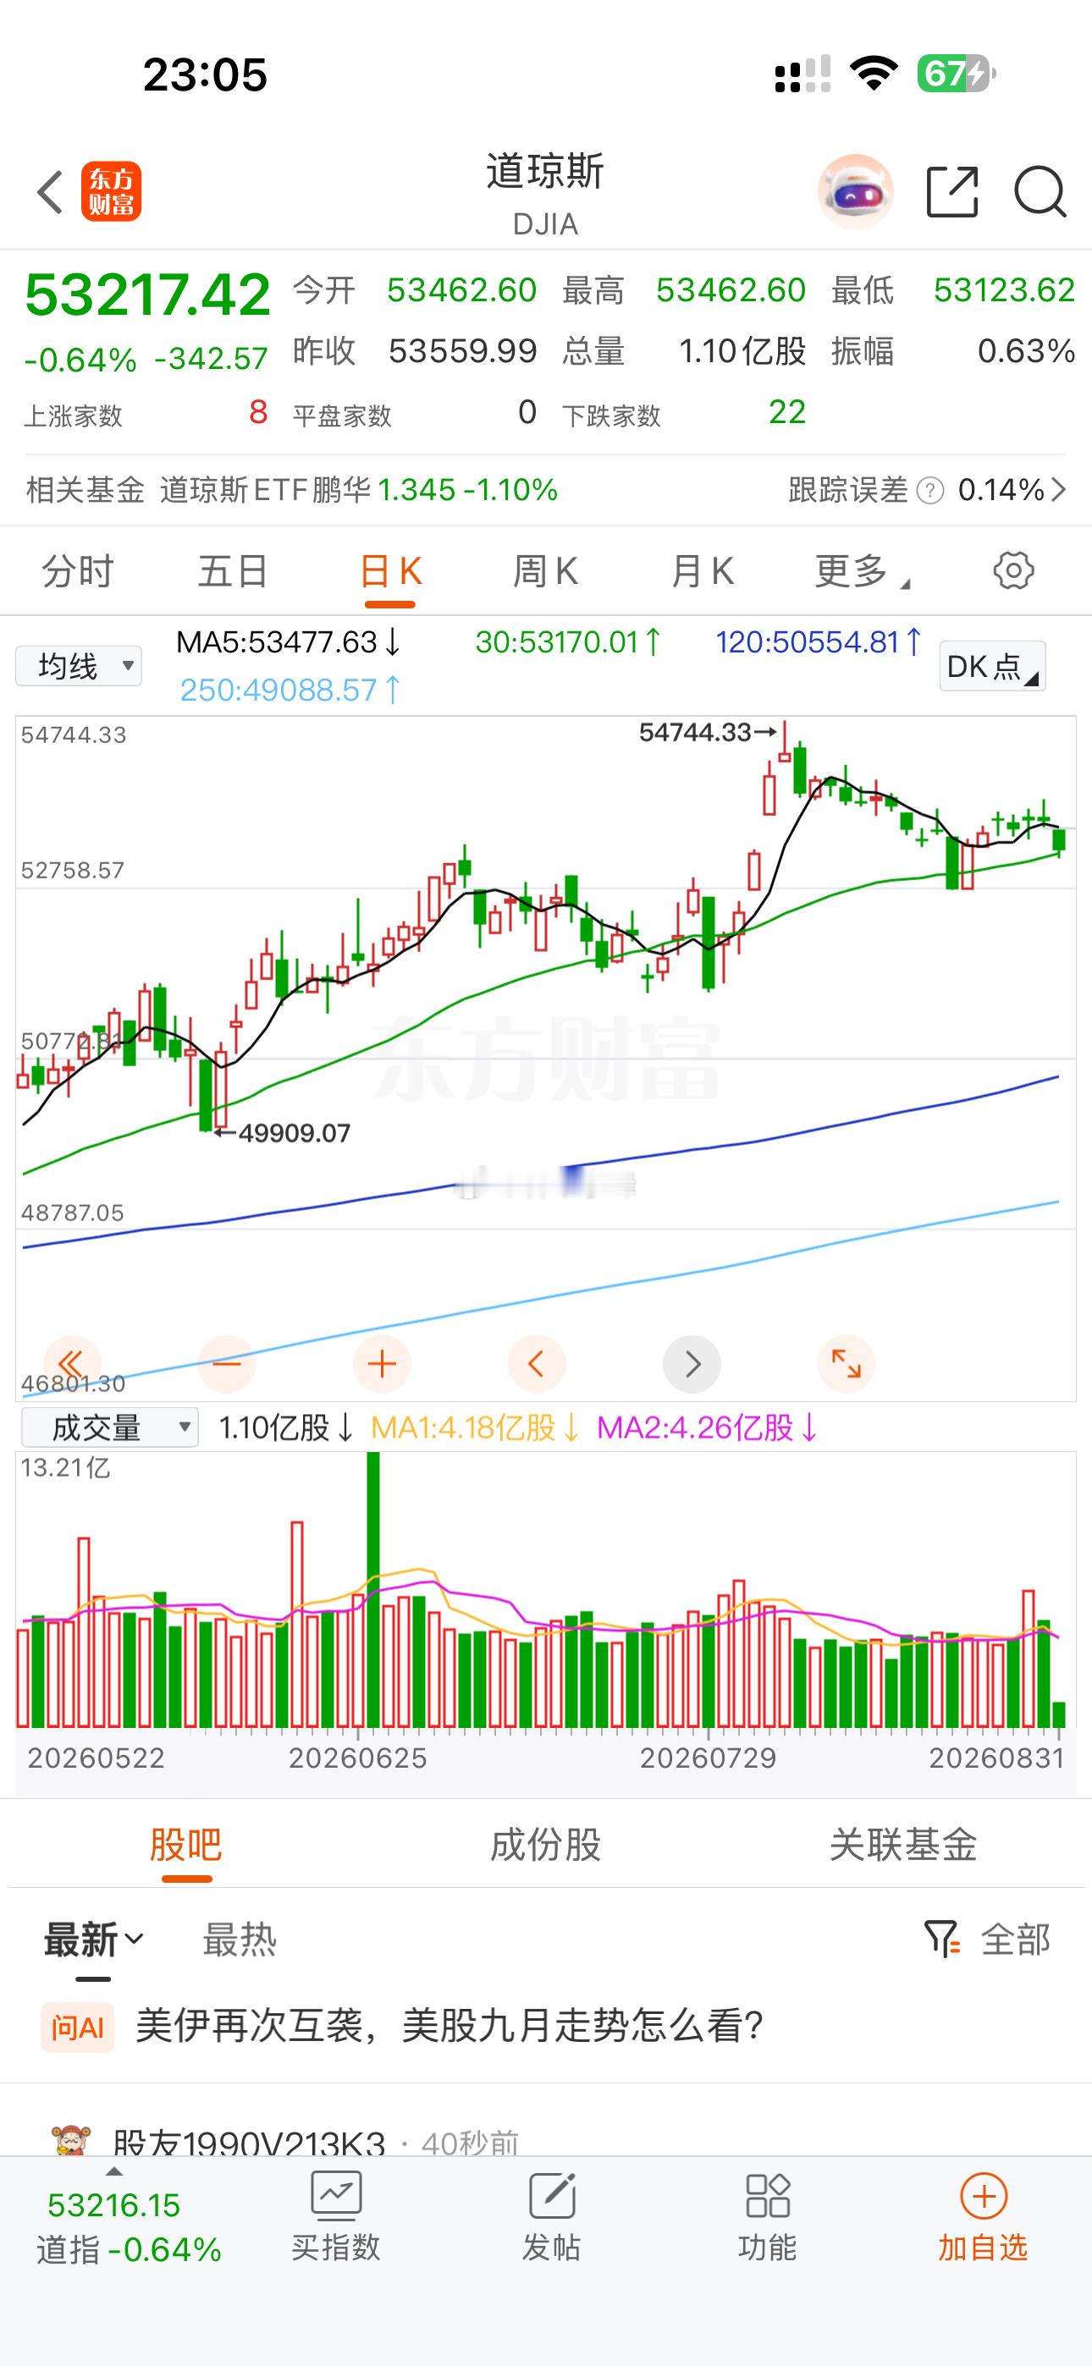
Task: Tap the user avatar of 股友1990V213K3
Action: [x=70, y=2139]
